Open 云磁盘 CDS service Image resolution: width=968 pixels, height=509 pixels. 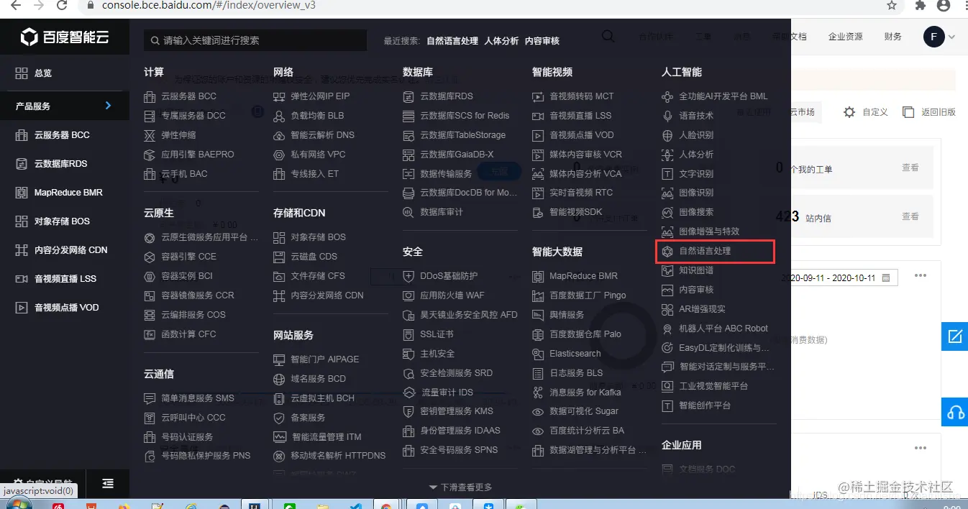click(314, 257)
